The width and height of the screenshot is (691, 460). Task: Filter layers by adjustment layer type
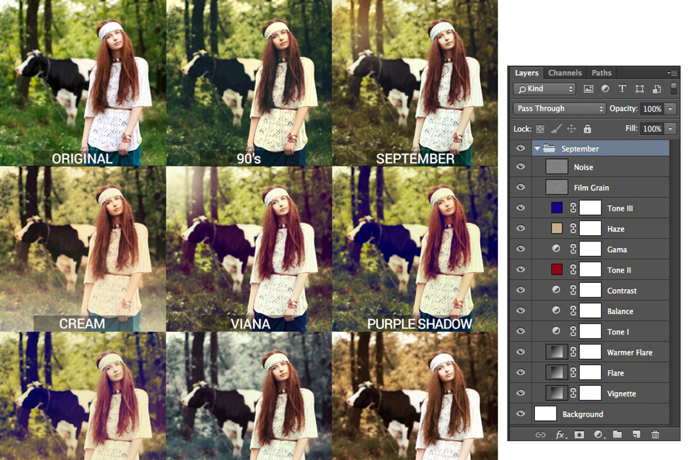(x=605, y=89)
